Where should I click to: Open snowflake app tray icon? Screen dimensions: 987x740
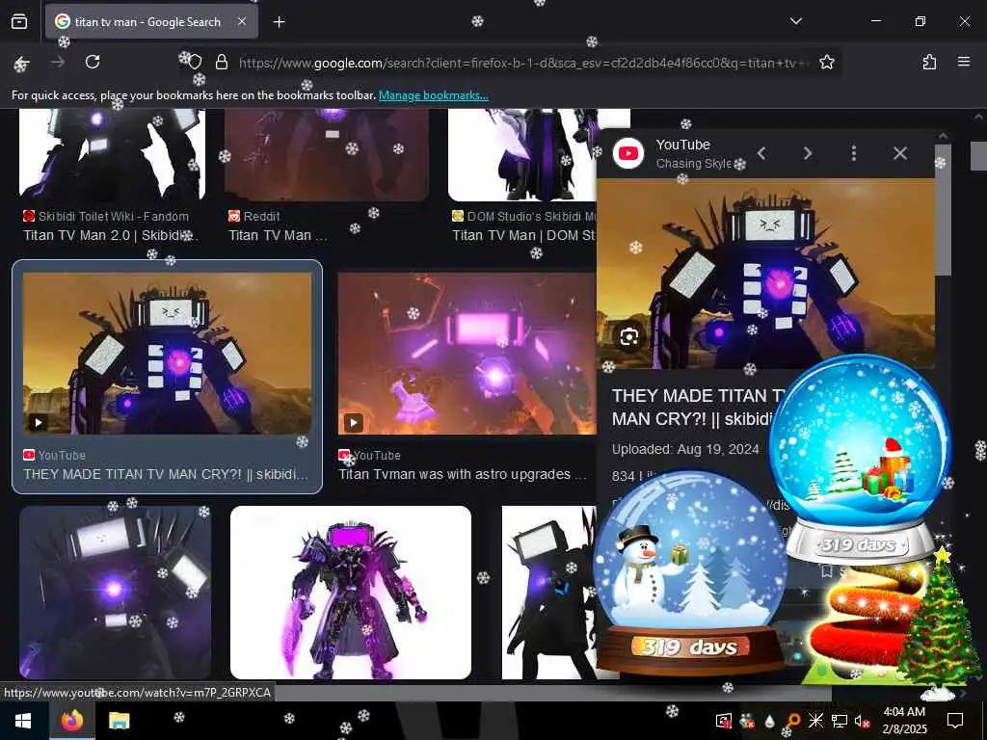[x=815, y=721]
